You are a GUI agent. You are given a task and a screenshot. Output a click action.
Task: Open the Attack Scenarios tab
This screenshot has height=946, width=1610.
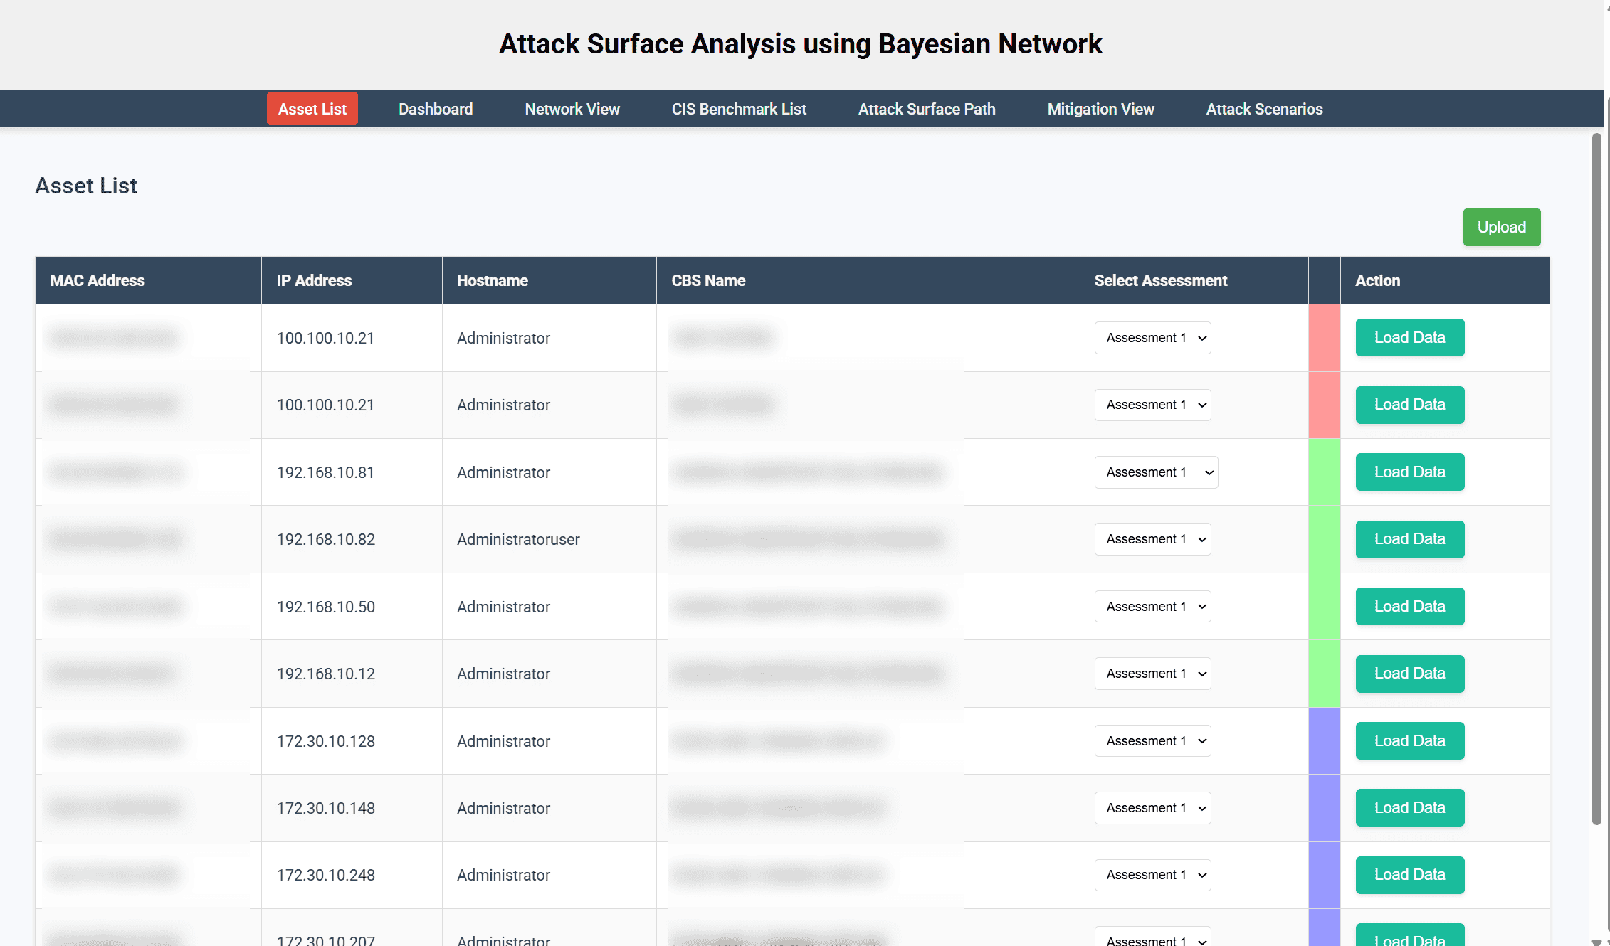(x=1263, y=109)
